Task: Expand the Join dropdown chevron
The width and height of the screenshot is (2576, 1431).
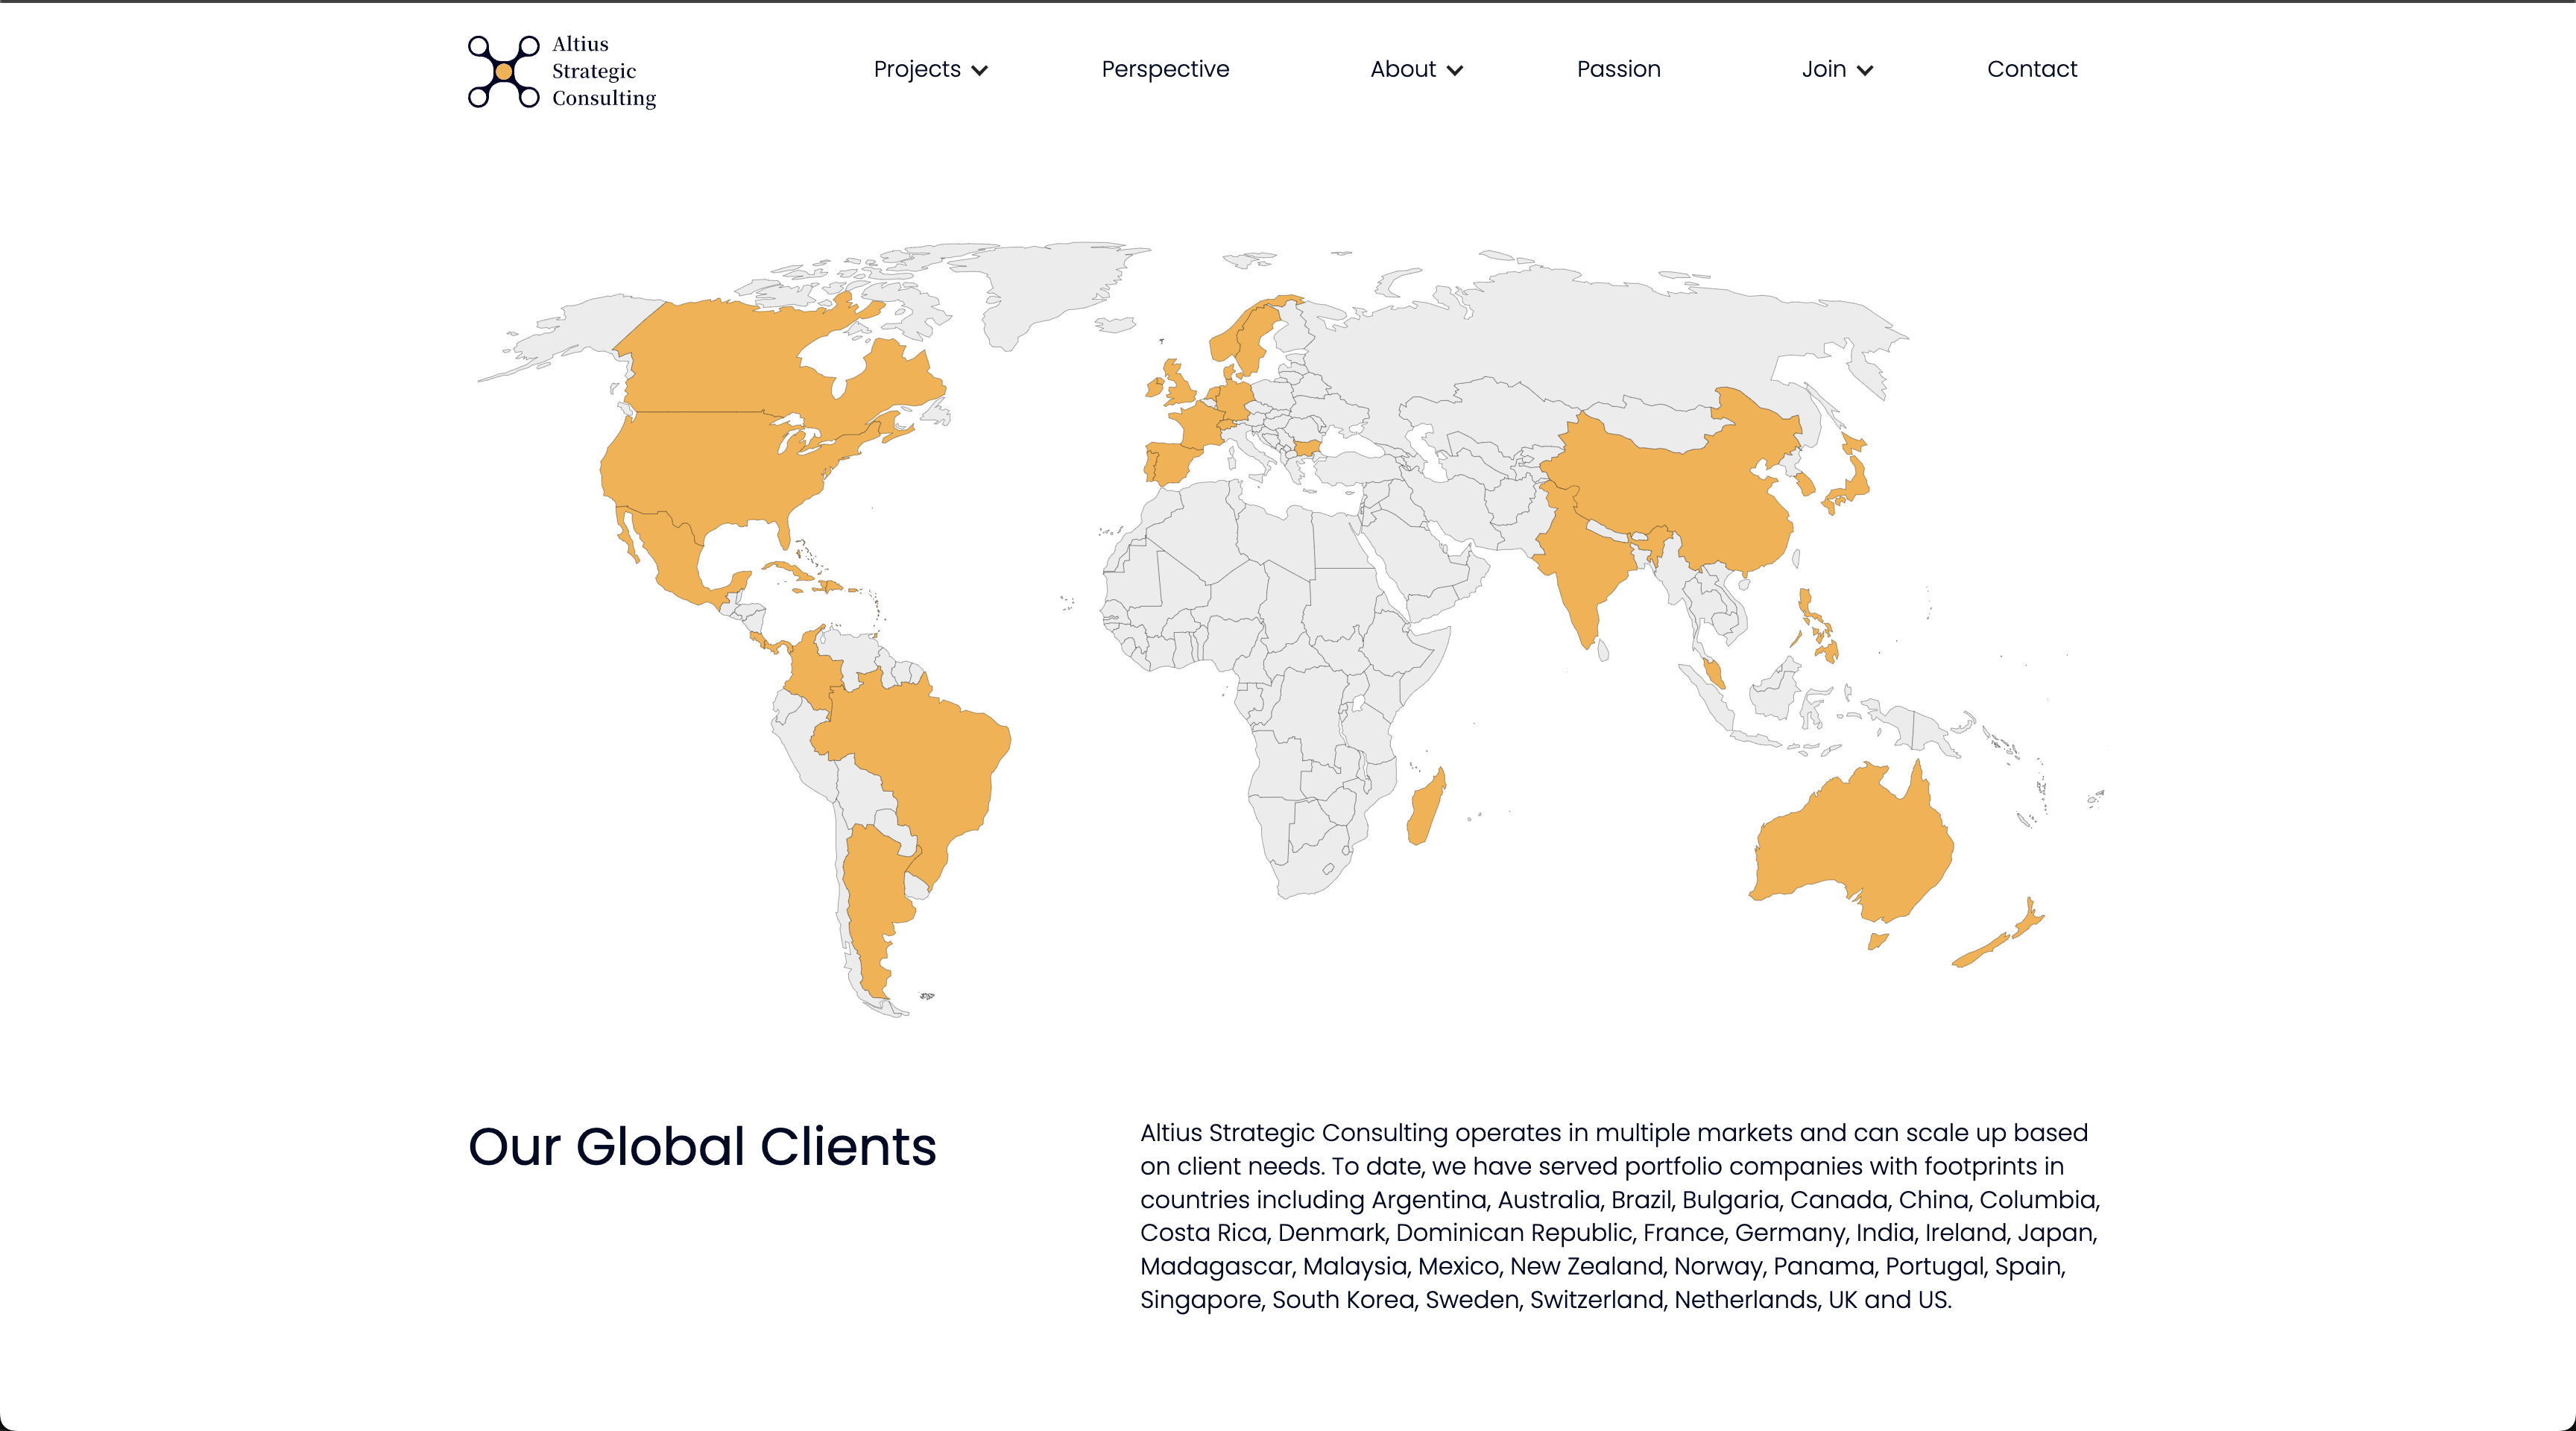Action: click(x=1865, y=70)
